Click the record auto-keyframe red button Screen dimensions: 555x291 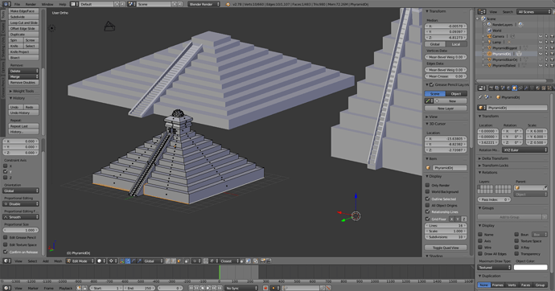pos(265,288)
